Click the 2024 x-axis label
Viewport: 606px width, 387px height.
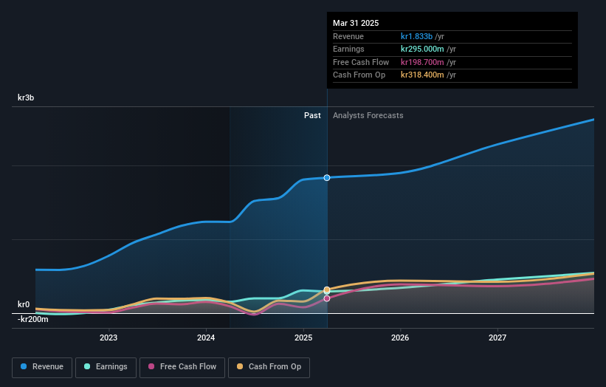point(206,338)
